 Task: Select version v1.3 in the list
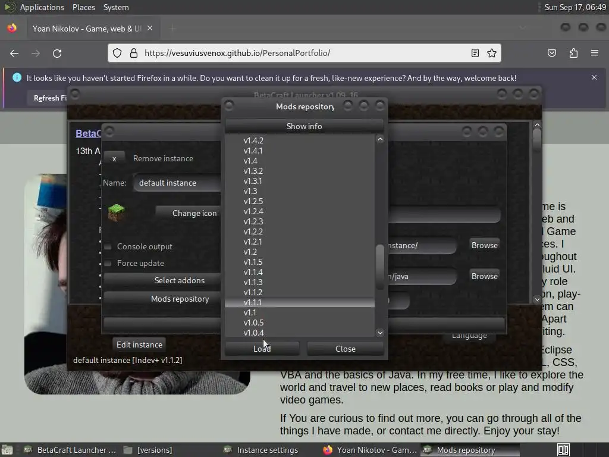[300, 191]
